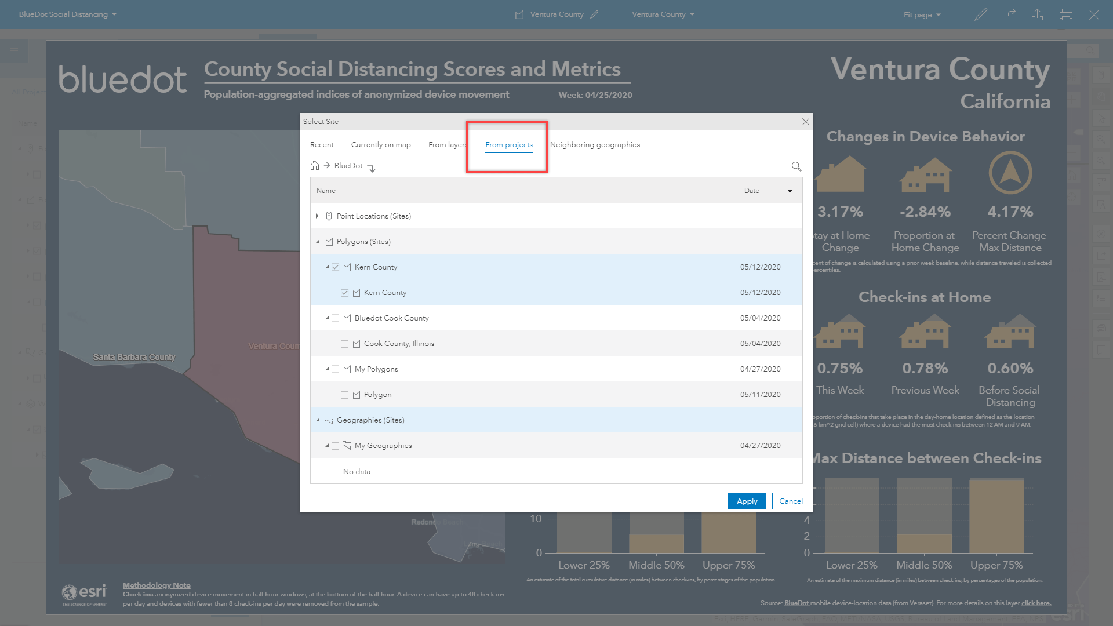This screenshot has height=626, width=1113.
Task: Uncheck the parent Kern County project checkbox
Action: [x=336, y=267]
